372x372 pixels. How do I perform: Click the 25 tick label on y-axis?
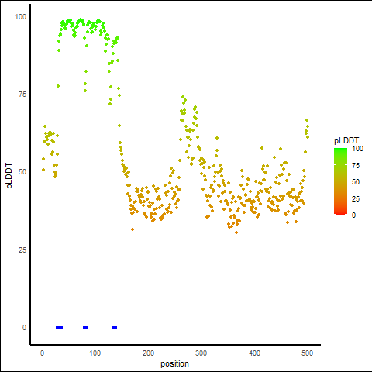(22, 250)
